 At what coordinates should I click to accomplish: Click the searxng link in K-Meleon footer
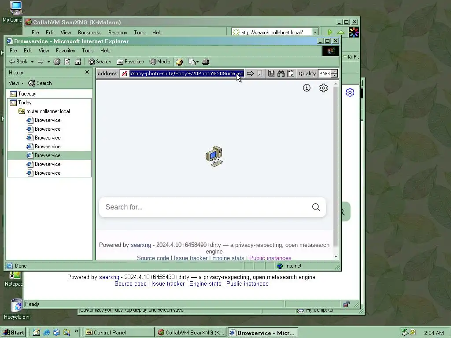point(109,277)
